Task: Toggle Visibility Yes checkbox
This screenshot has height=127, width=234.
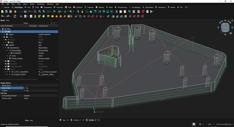Action: 25,91
